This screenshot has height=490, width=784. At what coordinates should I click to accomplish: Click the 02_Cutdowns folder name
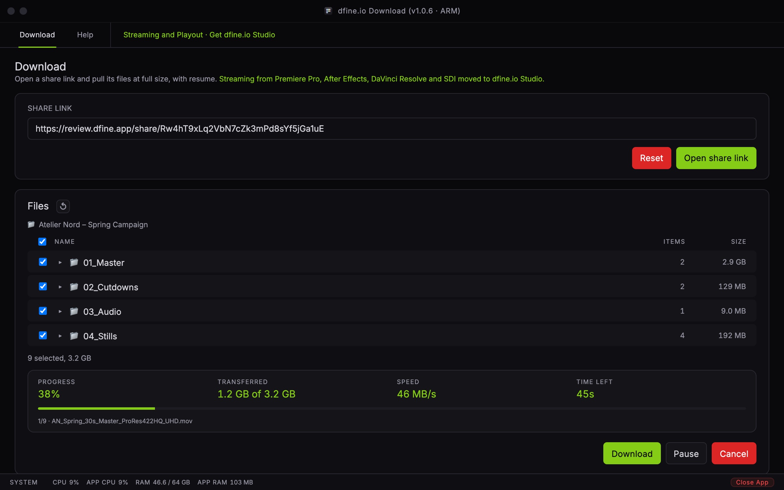point(111,287)
